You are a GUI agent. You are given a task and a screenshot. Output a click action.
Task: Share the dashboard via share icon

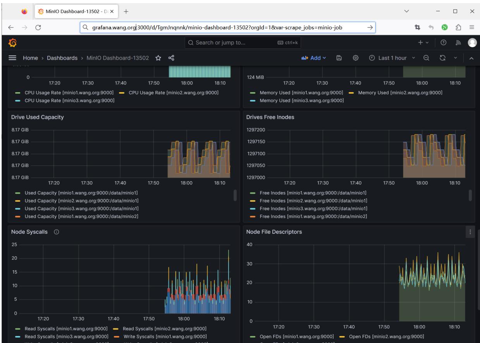coord(171,58)
